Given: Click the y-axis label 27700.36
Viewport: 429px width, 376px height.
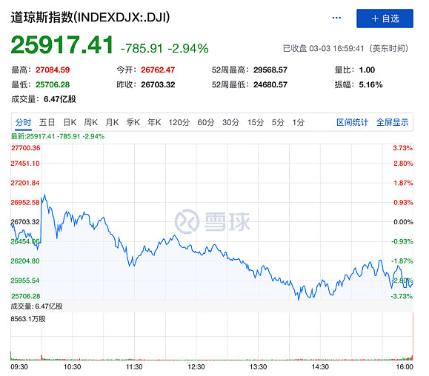Looking at the screenshot, I should pyautogui.click(x=25, y=148).
